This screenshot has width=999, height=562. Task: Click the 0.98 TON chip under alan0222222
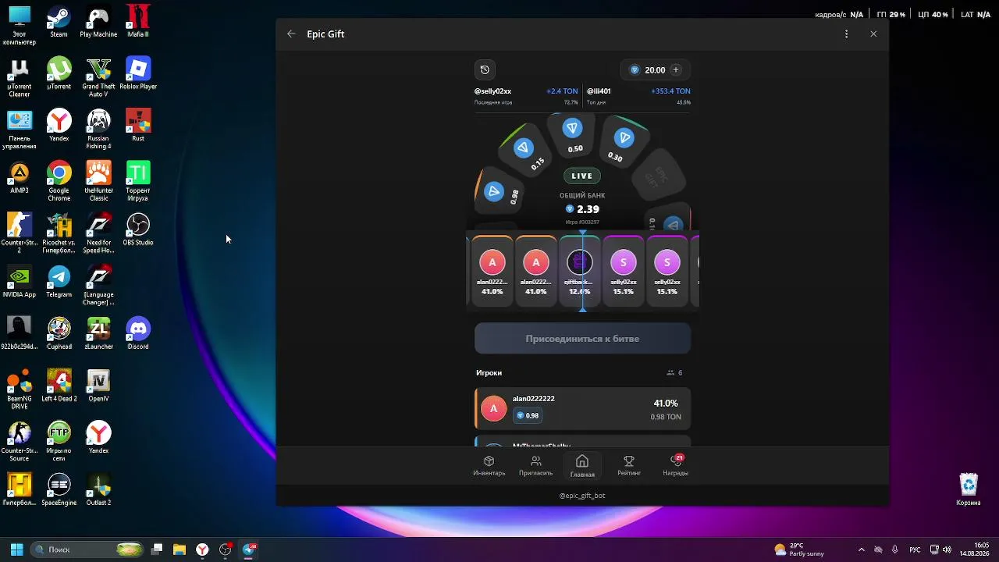tap(528, 415)
